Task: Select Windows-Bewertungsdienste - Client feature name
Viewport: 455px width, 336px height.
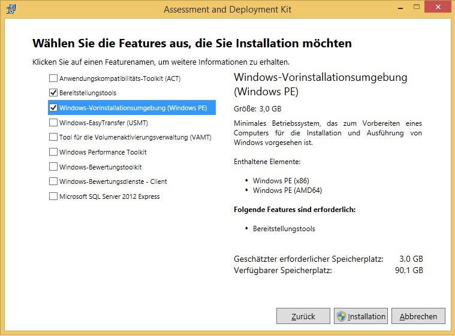Action: [x=113, y=181]
